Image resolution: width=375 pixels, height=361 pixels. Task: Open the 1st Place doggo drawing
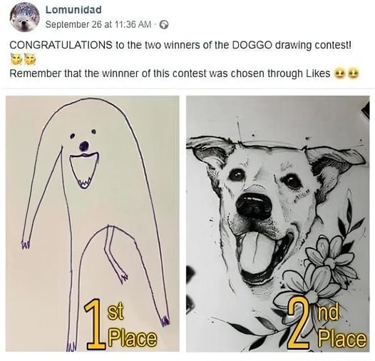point(93,223)
